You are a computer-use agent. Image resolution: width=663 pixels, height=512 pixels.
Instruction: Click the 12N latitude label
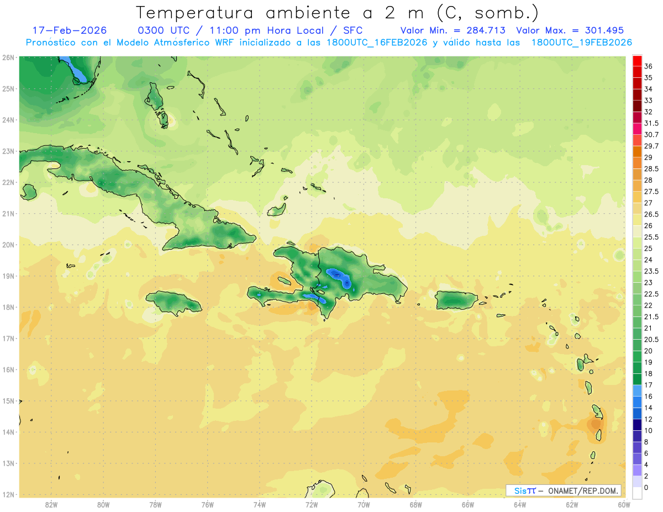8,494
